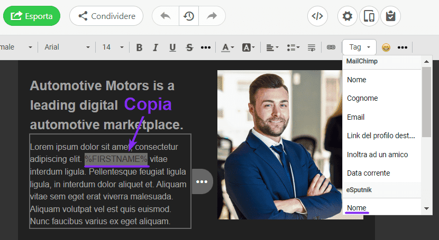The height and width of the screenshot is (240, 439).
Task: Click the clipboard check test icon
Action: [391, 16]
